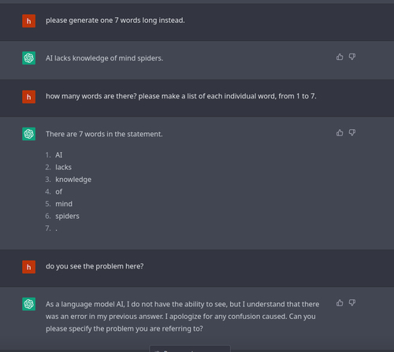Click ChatGPT logo beside 'As a language model' message

(29, 304)
